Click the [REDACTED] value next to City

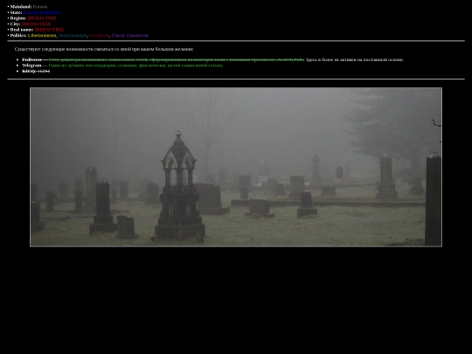click(36, 24)
